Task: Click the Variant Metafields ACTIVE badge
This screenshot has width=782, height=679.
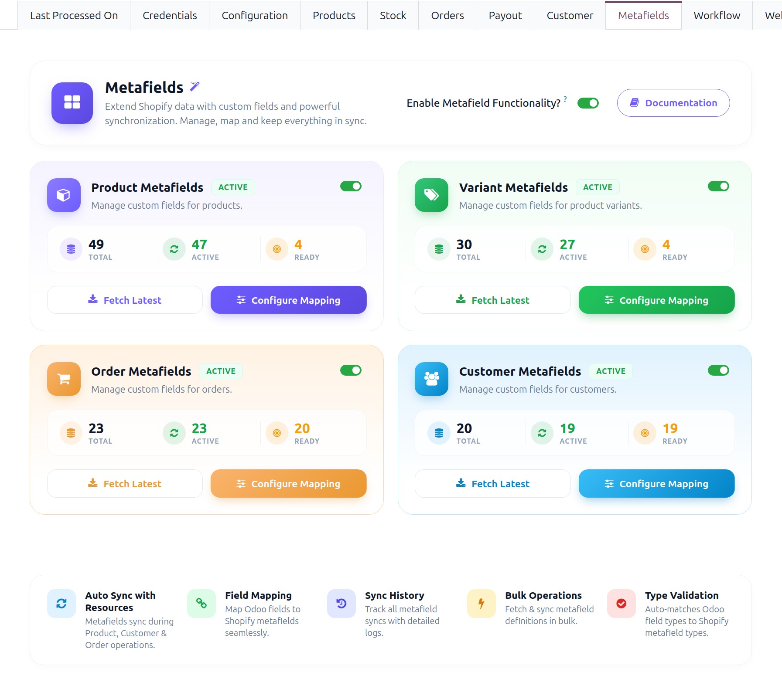Action: pos(598,187)
